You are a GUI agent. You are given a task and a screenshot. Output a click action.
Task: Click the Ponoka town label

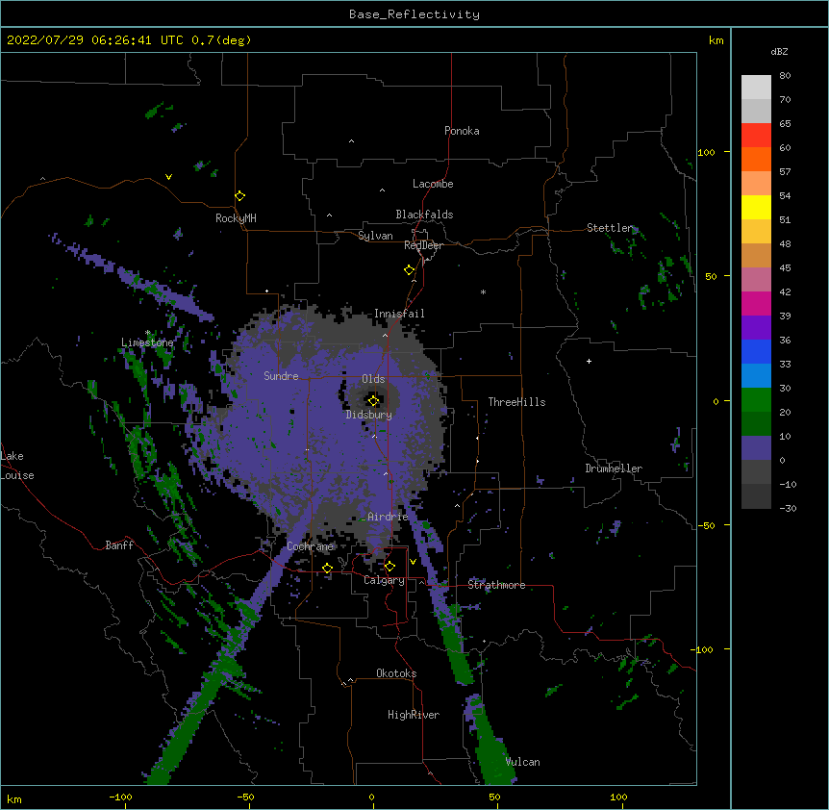462,131
